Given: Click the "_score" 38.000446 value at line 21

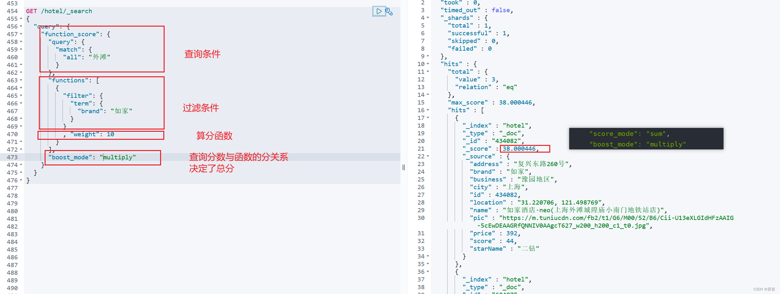Looking at the screenshot, I should (519, 149).
